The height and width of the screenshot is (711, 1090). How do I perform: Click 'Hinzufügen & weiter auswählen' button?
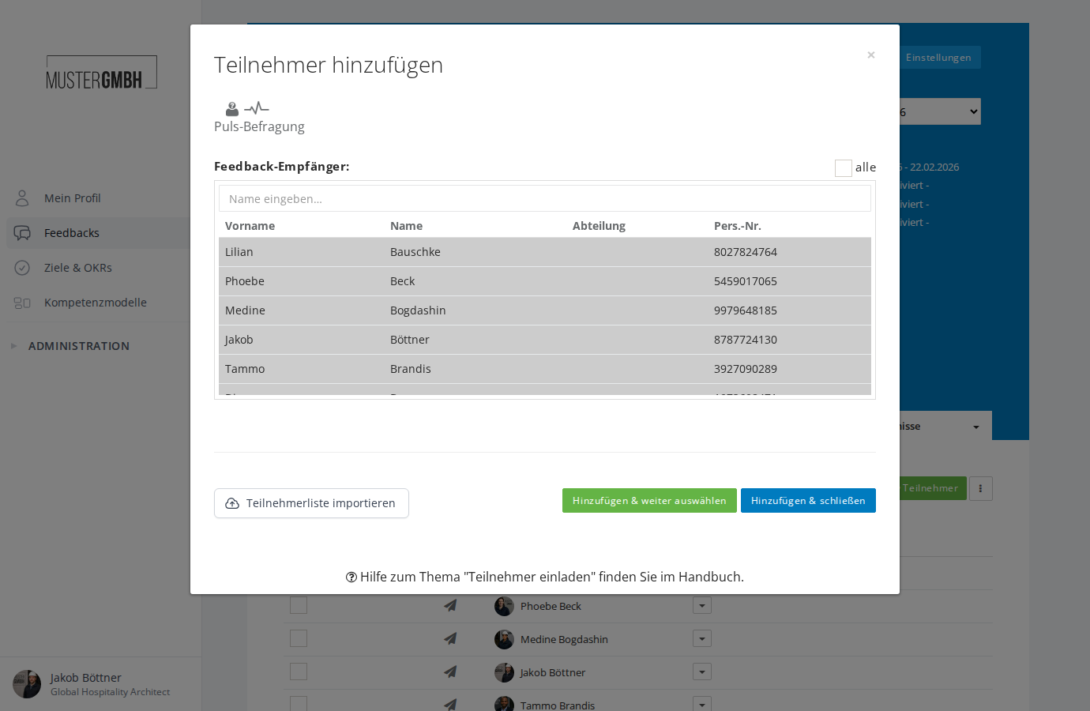[x=649, y=501]
